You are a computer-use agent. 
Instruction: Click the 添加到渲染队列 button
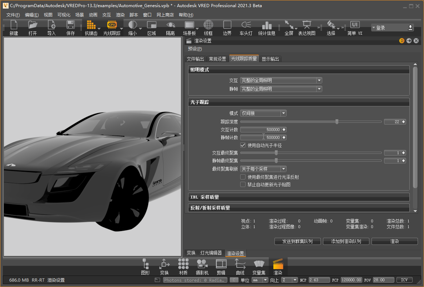pos(346,241)
